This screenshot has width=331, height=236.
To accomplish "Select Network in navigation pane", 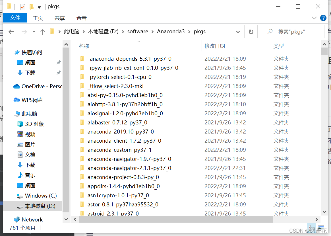I will [28, 219].
